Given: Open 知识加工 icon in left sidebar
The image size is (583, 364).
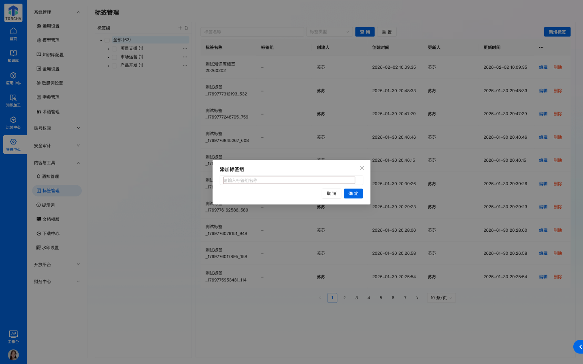Looking at the screenshot, I should pos(13,100).
